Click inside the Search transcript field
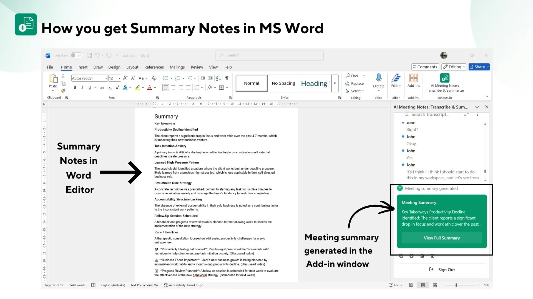This screenshot has width=533, height=299. coord(432,114)
